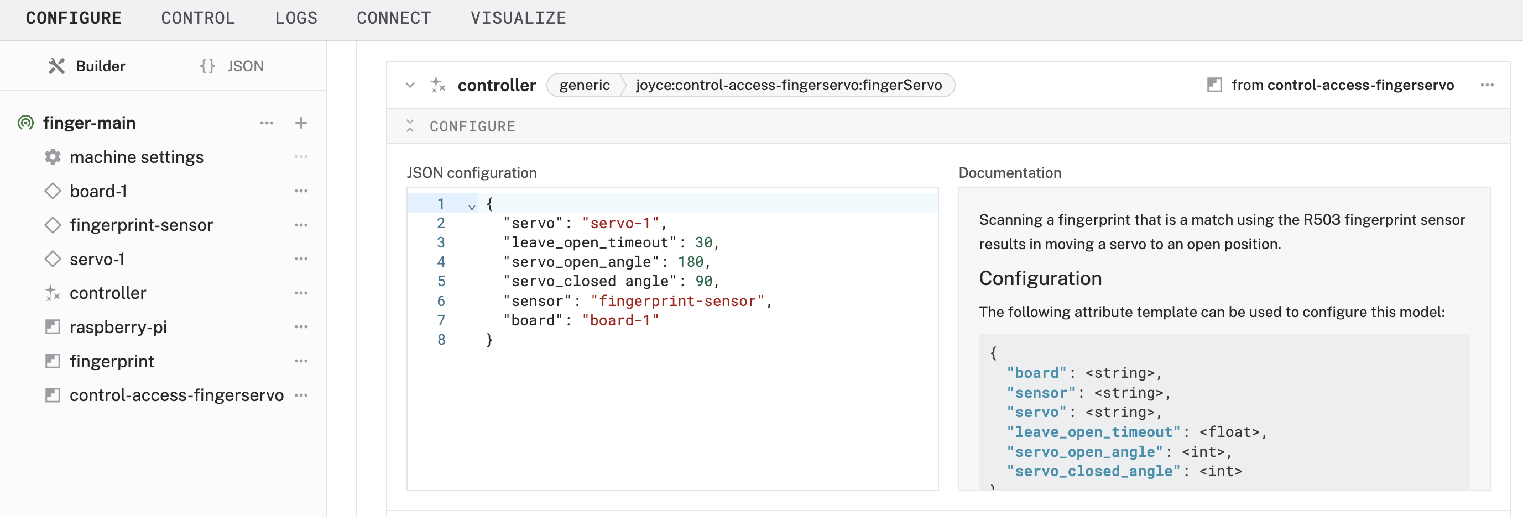Click the generic type tag

[x=584, y=86]
